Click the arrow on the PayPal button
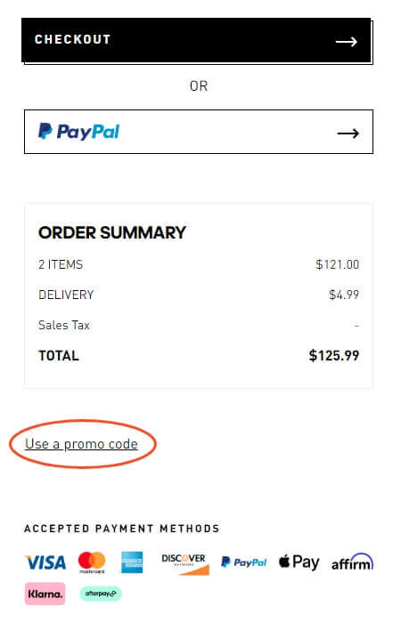Image resolution: width=401 pixels, height=623 pixels. coord(348,133)
